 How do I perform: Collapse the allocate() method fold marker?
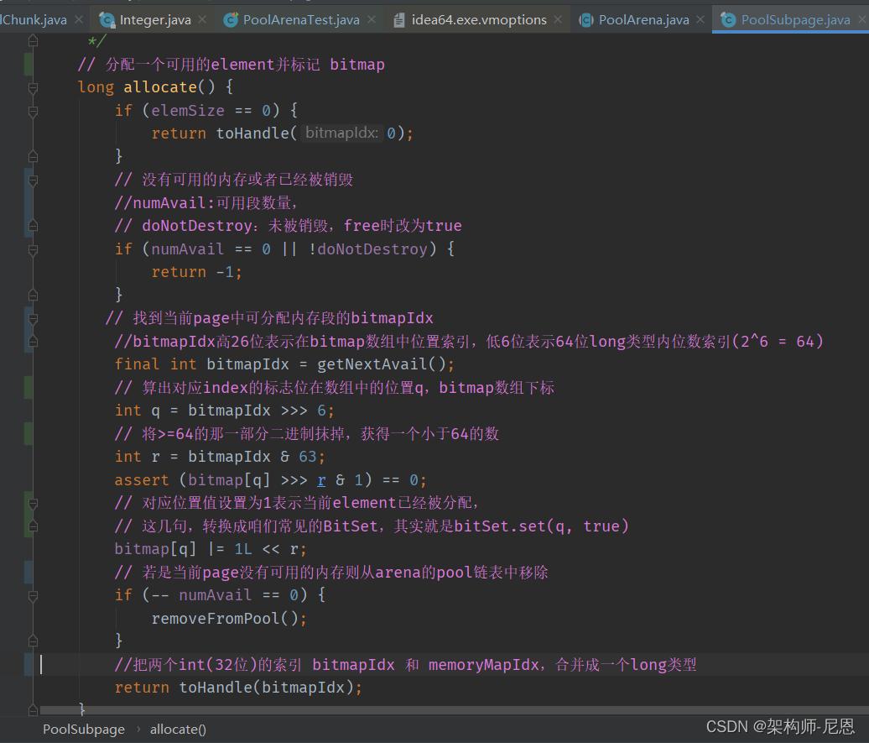[33, 87]
